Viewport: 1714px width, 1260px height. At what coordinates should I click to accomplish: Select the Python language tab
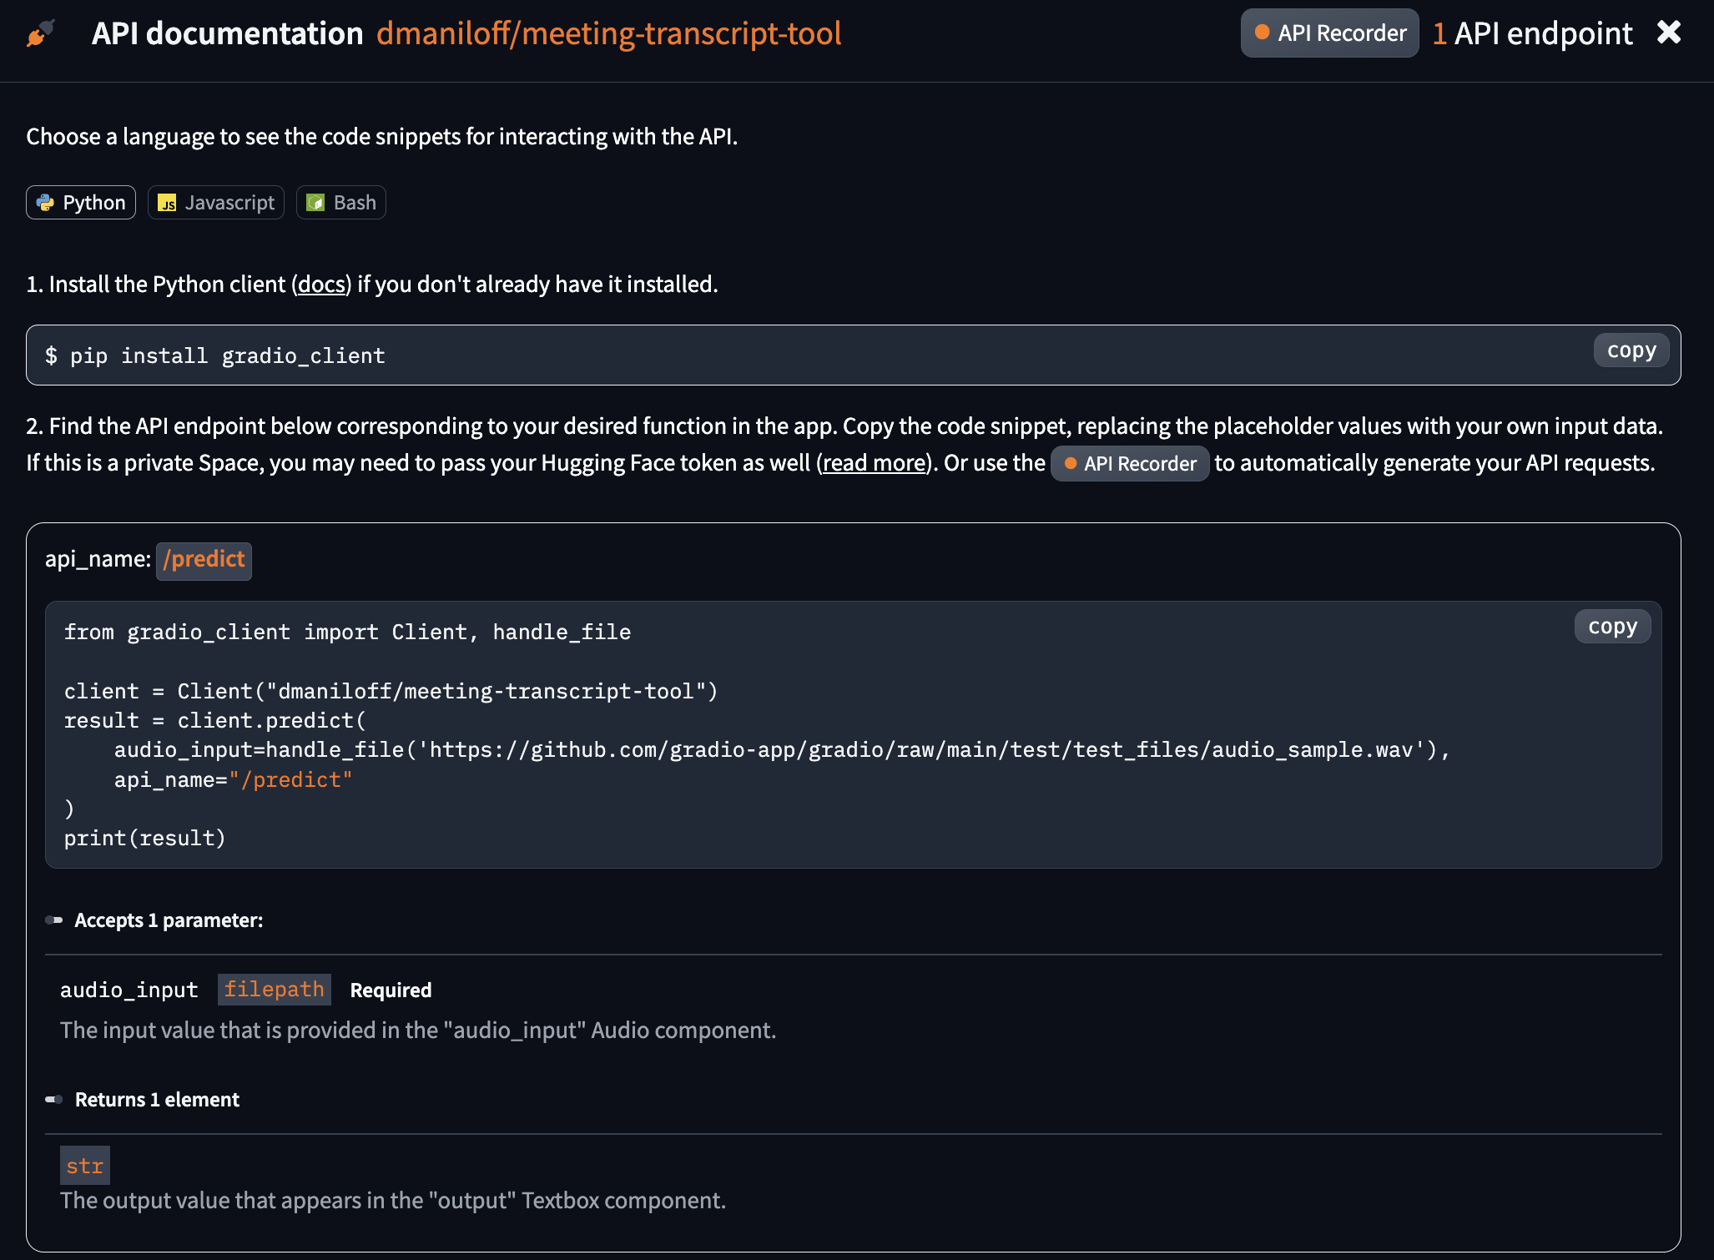[x=81, y=203]
